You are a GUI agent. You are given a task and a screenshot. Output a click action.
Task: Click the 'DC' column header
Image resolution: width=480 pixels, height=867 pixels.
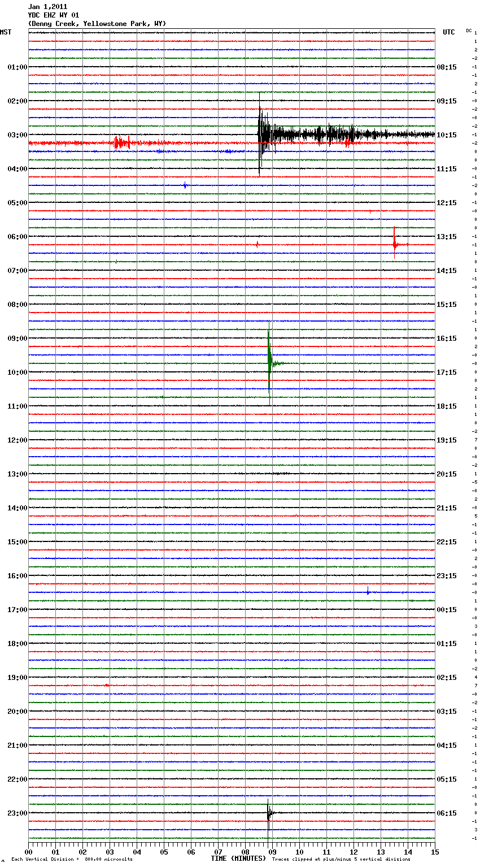tap(469, 31)
